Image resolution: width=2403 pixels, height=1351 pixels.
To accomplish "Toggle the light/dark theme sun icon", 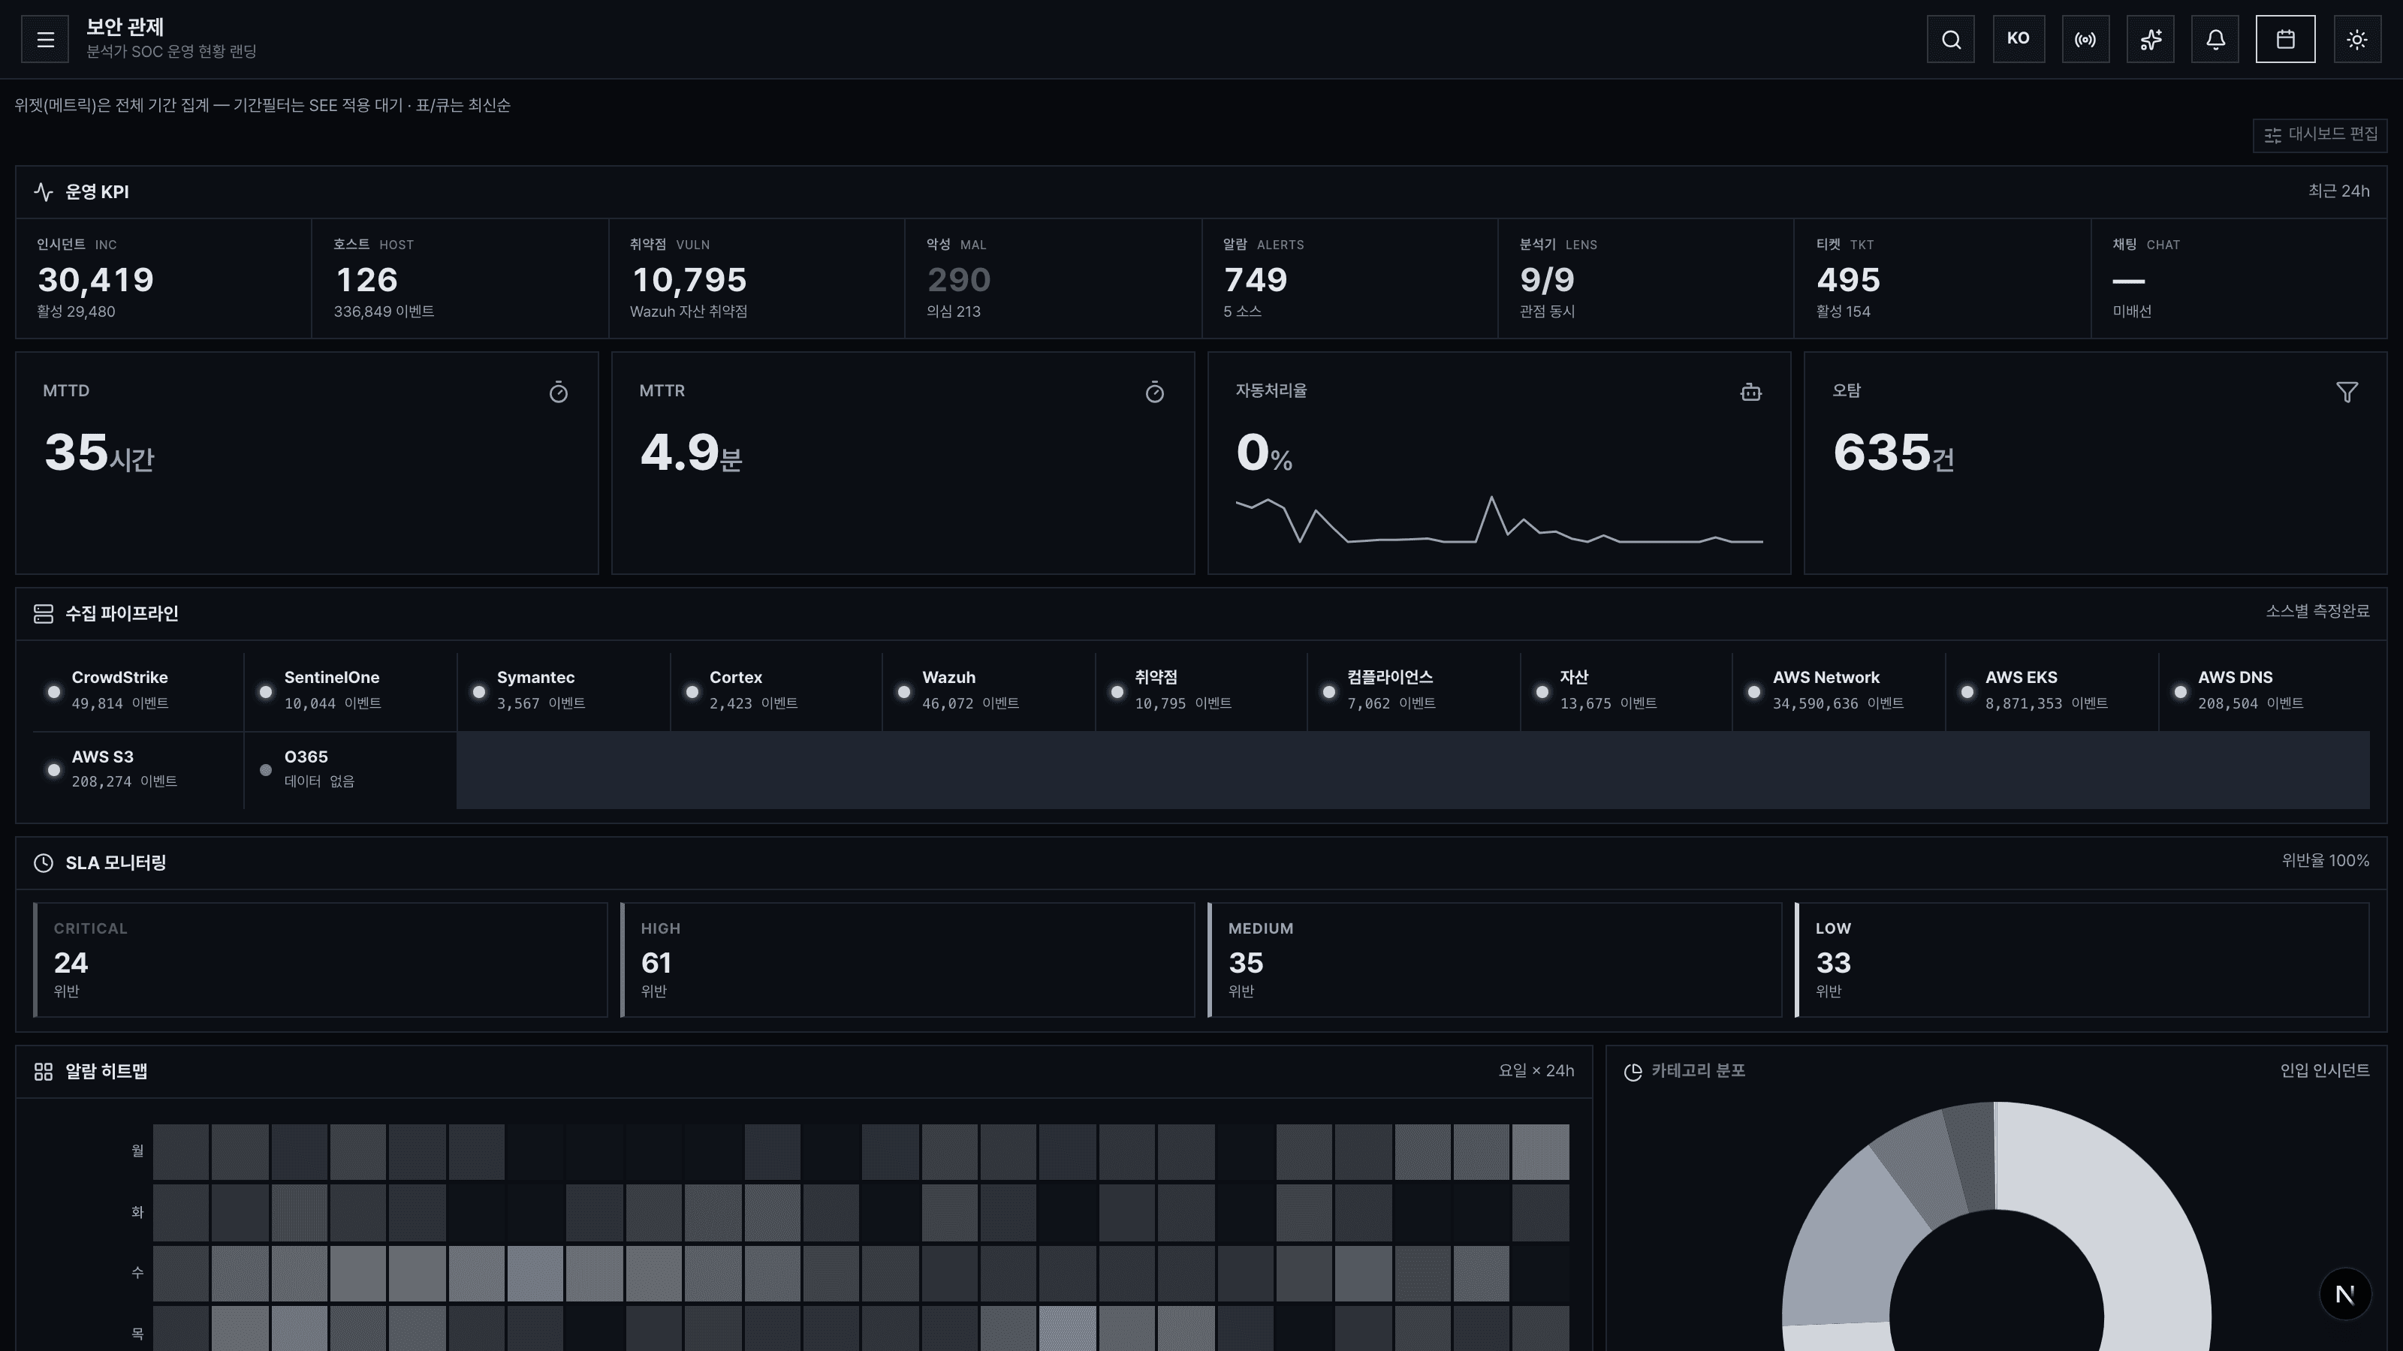I will [x=2357, y=39].
